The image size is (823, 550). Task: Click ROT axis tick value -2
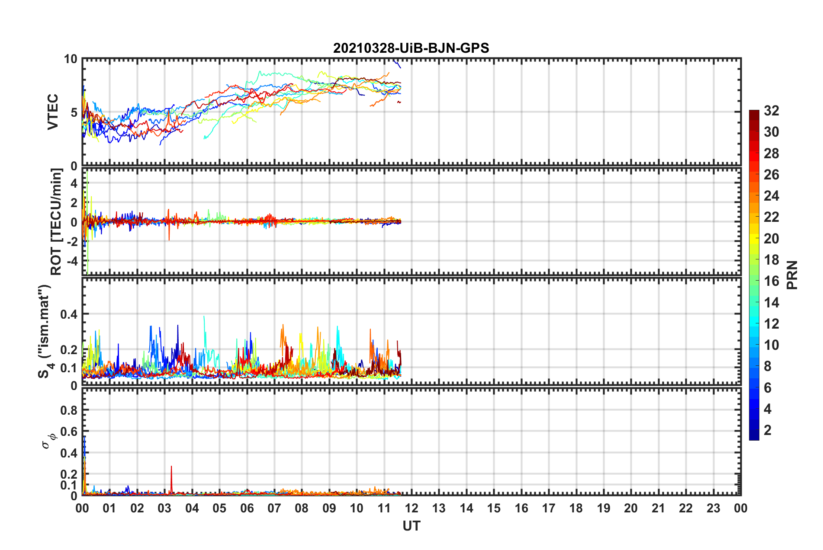(x=72, y=242)
